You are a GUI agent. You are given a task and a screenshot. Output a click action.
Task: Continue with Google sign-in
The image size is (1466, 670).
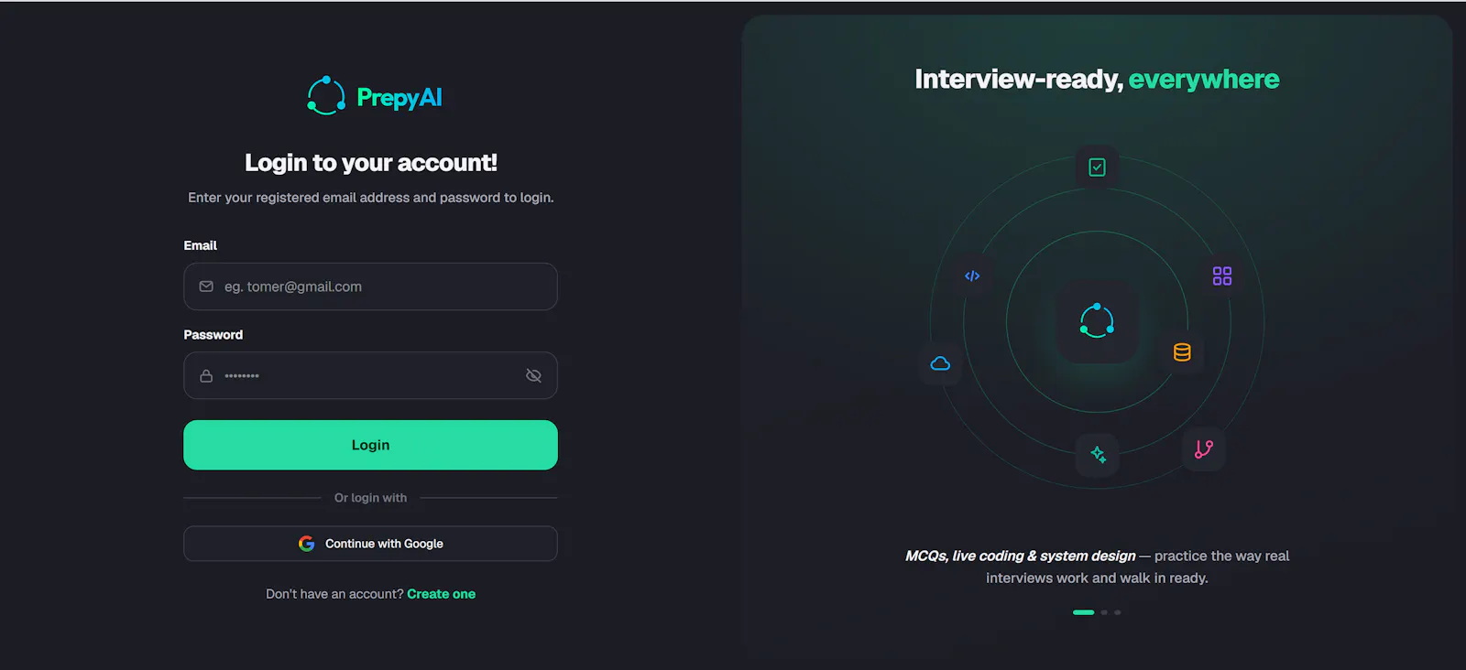pos(370,544)
